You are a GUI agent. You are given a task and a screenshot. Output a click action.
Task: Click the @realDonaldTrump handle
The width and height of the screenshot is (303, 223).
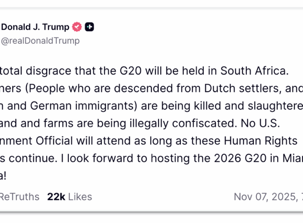(x=40, y=41)
